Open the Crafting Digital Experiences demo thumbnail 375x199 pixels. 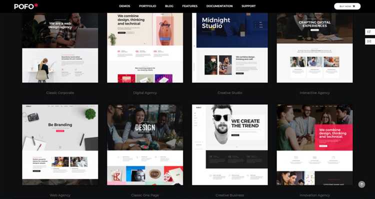(x=314, y=48)
